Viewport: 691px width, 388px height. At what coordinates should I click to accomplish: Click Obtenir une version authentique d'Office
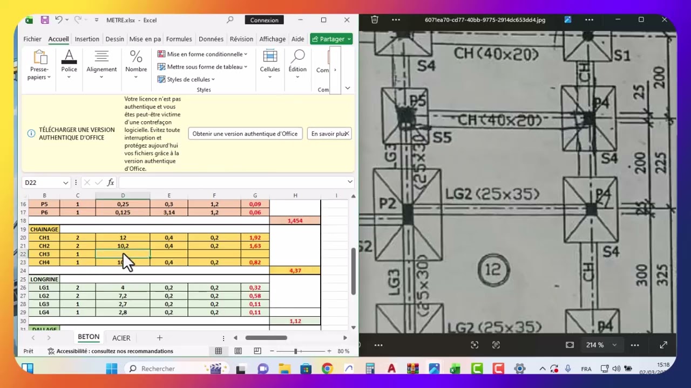(x=245, y=134)
